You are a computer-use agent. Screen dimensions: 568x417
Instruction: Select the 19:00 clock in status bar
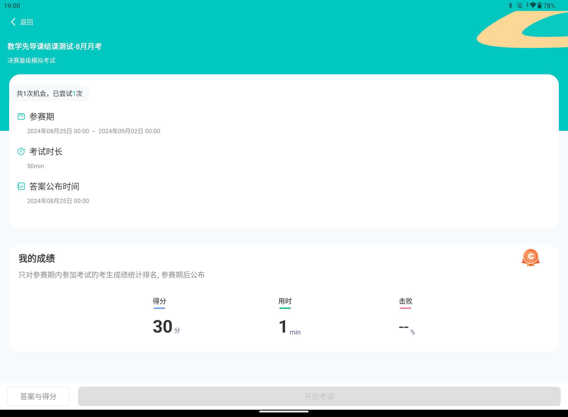[12, 6]
